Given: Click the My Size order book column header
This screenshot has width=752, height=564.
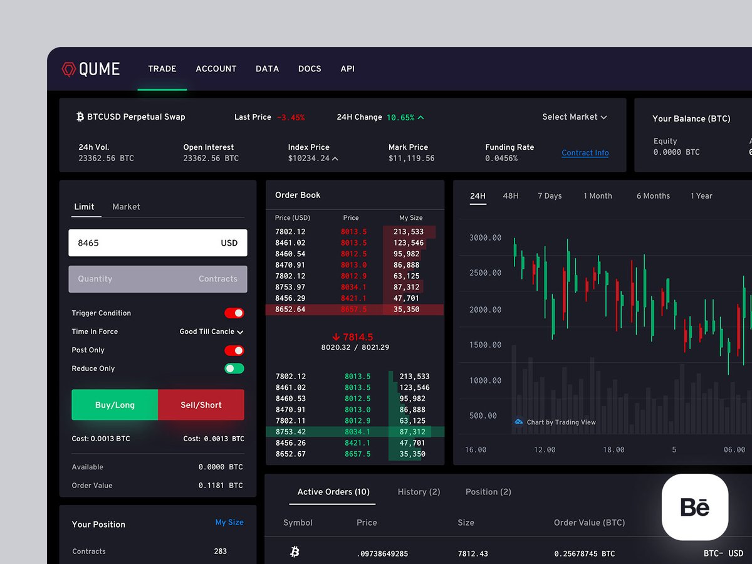Looking at the screenshot, I should coord(411,218).
